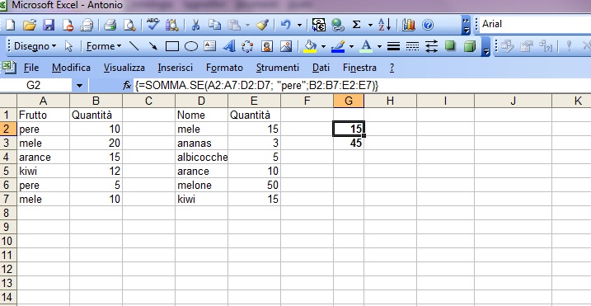The width and height of the screenshot is (591, 306).
Task: Open 3-D Style settings
Action: coord(469,46)
